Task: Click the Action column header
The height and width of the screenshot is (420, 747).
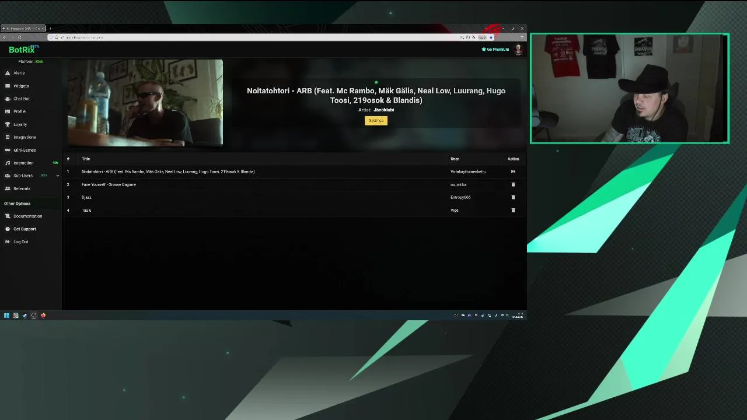Action: pos(513,159)
